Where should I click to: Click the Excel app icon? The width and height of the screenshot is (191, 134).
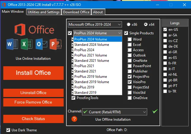tap(27, 44)
